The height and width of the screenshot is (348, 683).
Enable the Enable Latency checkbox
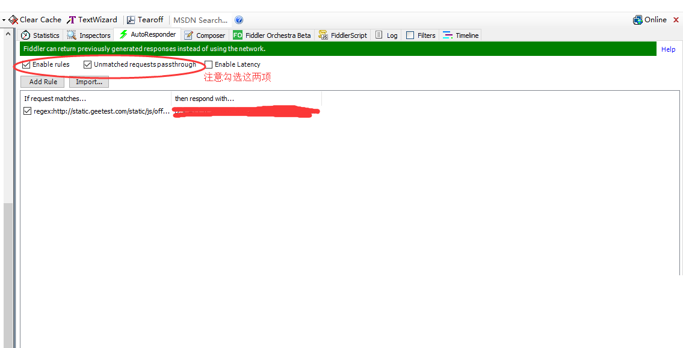[x=209, y=64]
